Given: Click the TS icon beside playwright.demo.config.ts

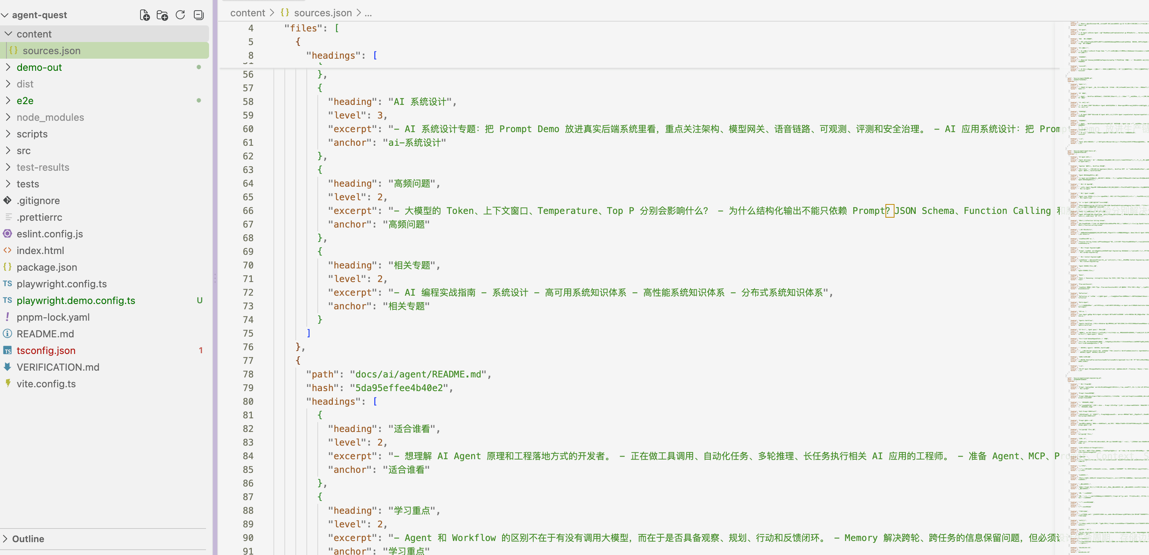Looking at the screenshot, I should 8,300.
